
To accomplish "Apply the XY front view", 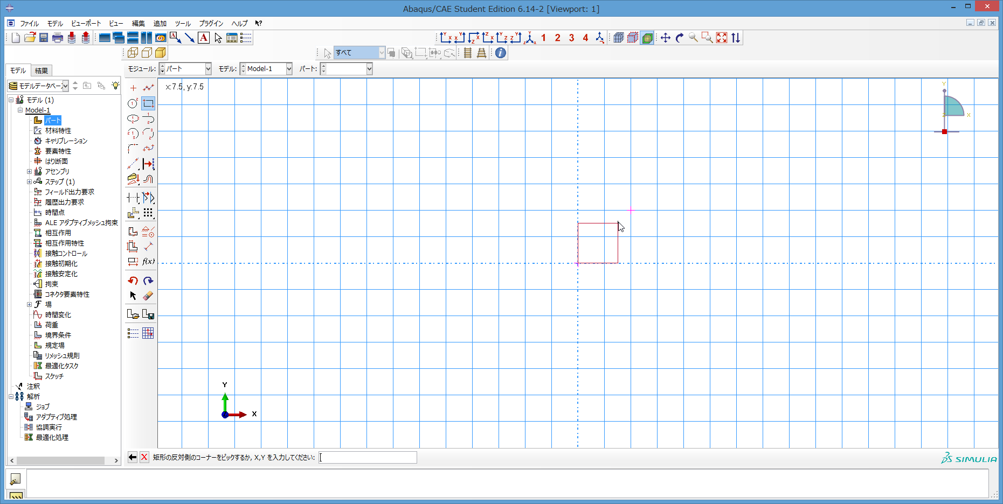I will (x=446, y=38).
